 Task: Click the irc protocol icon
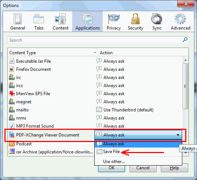tap(12, 77)
